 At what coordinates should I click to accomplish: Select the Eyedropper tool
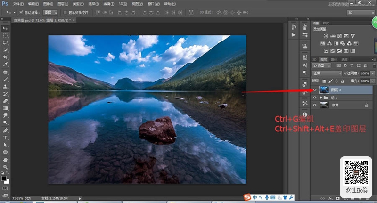pyautogui.click(x=5, y=65)
